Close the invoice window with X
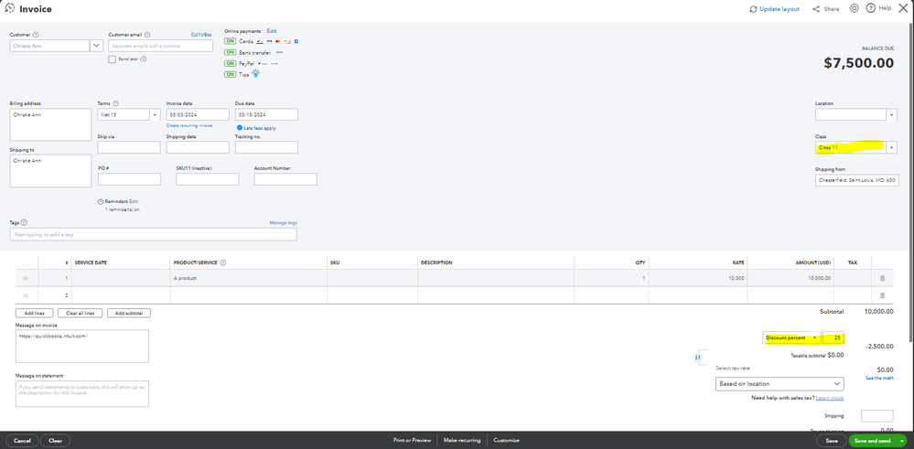 (903, 8)
